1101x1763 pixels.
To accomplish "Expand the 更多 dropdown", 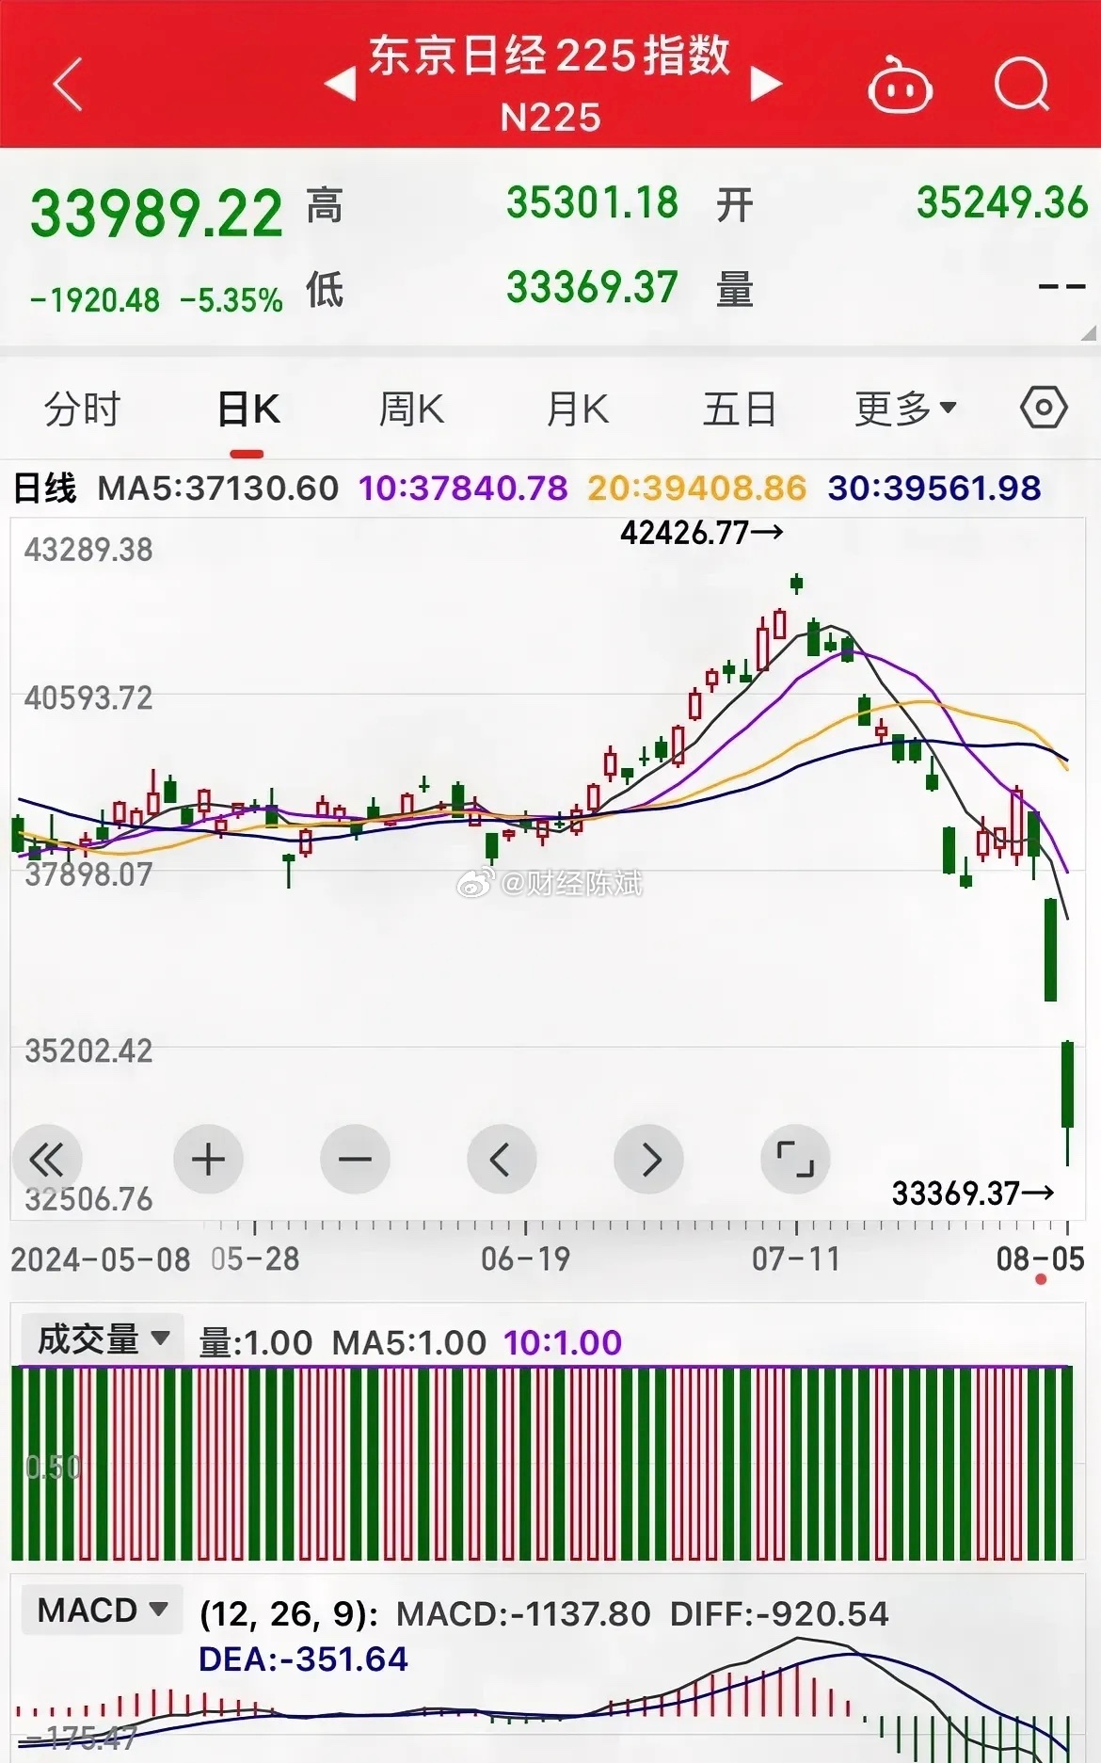I will pos(904,409).
